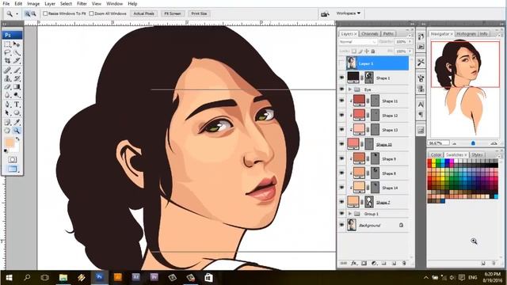The width and height of the screenshot is (507, 285).
Task: Open the Workspace dropdown
Action: pyautogui.click(x=348, y=13)
